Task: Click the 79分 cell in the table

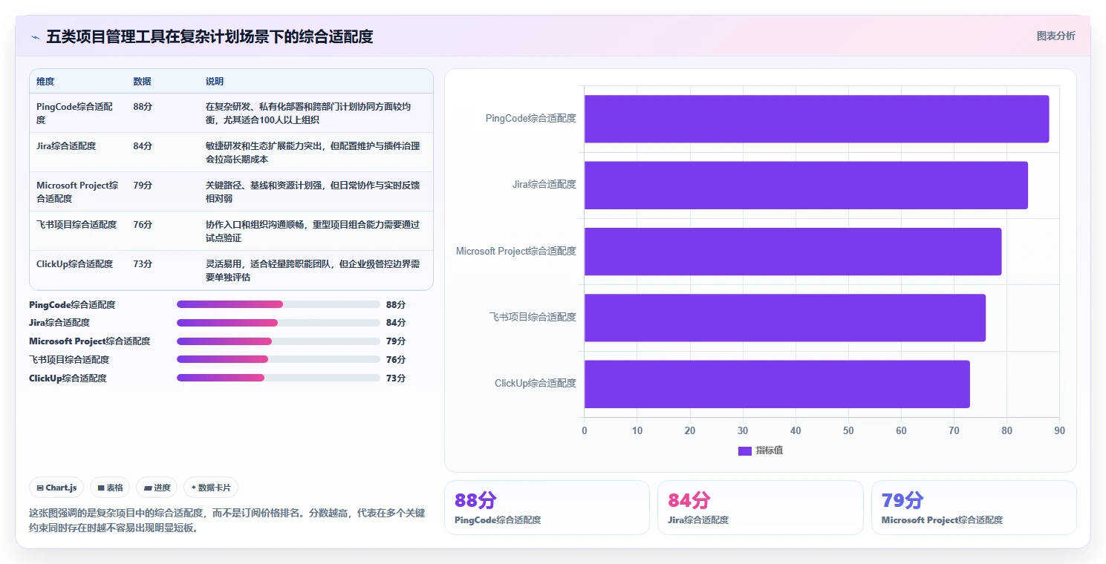Action: (x=143, y=186)
